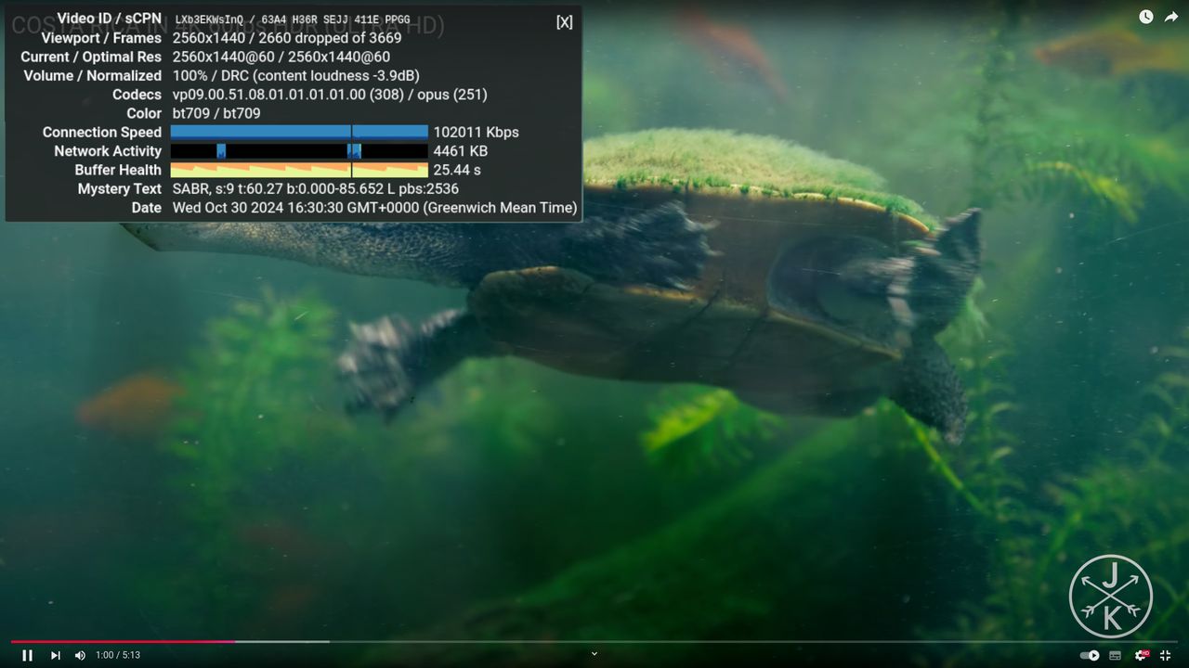Click the JK channel watermark logo
The height and width of the screenshot is (668, 1189).
click(1111, 596)
